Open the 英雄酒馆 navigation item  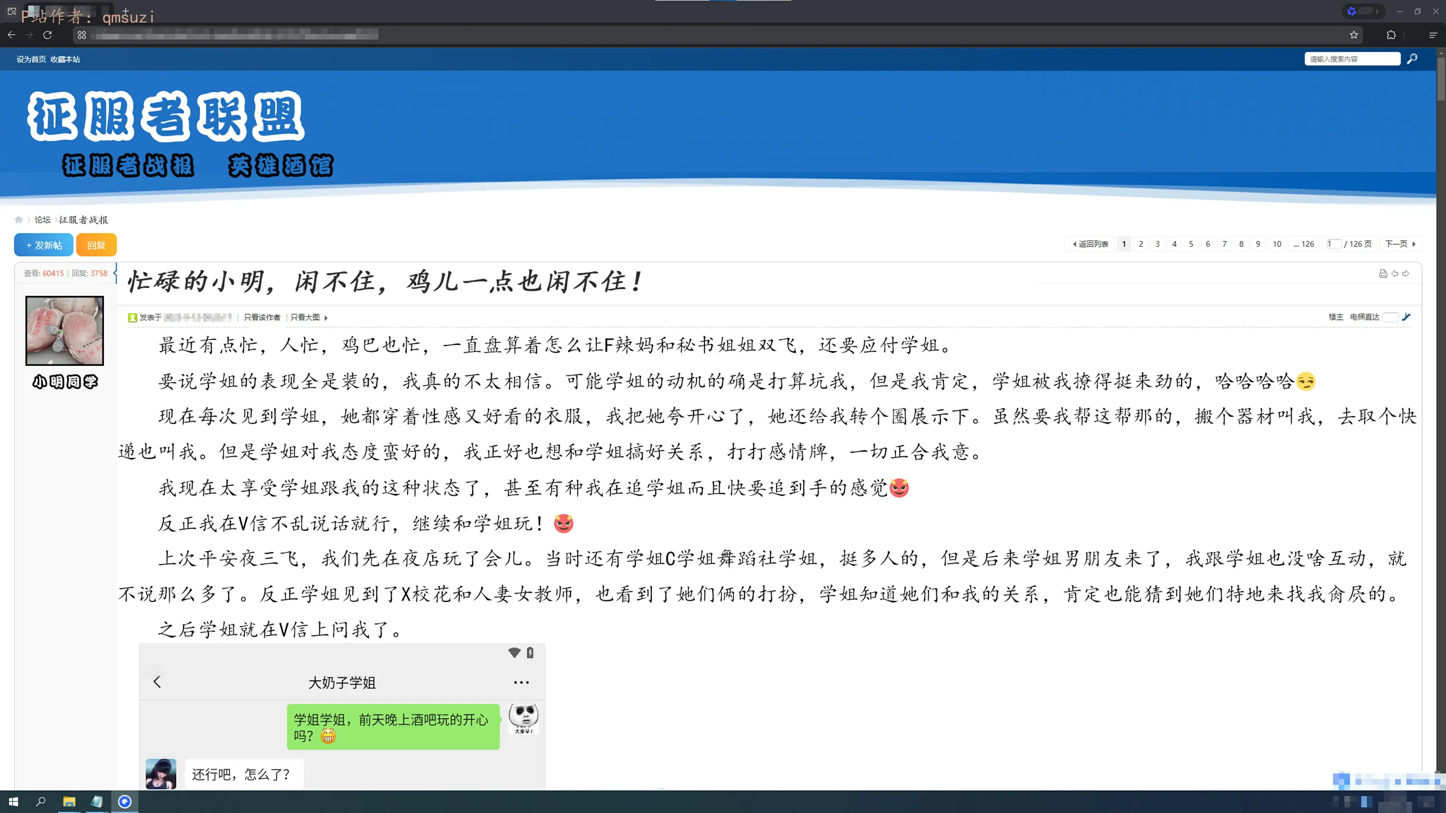click(281, 166)
